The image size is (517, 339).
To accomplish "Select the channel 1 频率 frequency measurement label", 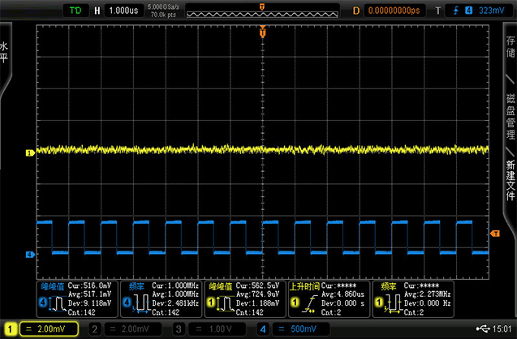I will point(388,286).
